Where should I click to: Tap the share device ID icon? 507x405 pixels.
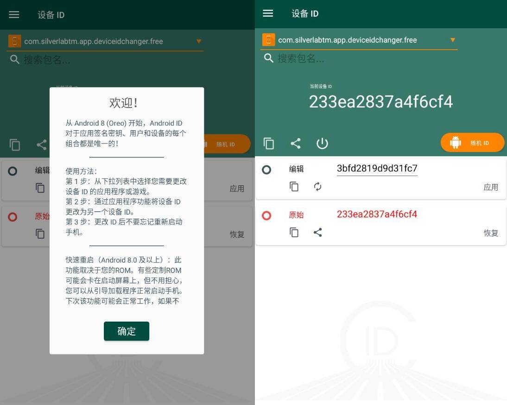[x=295, y=143]
